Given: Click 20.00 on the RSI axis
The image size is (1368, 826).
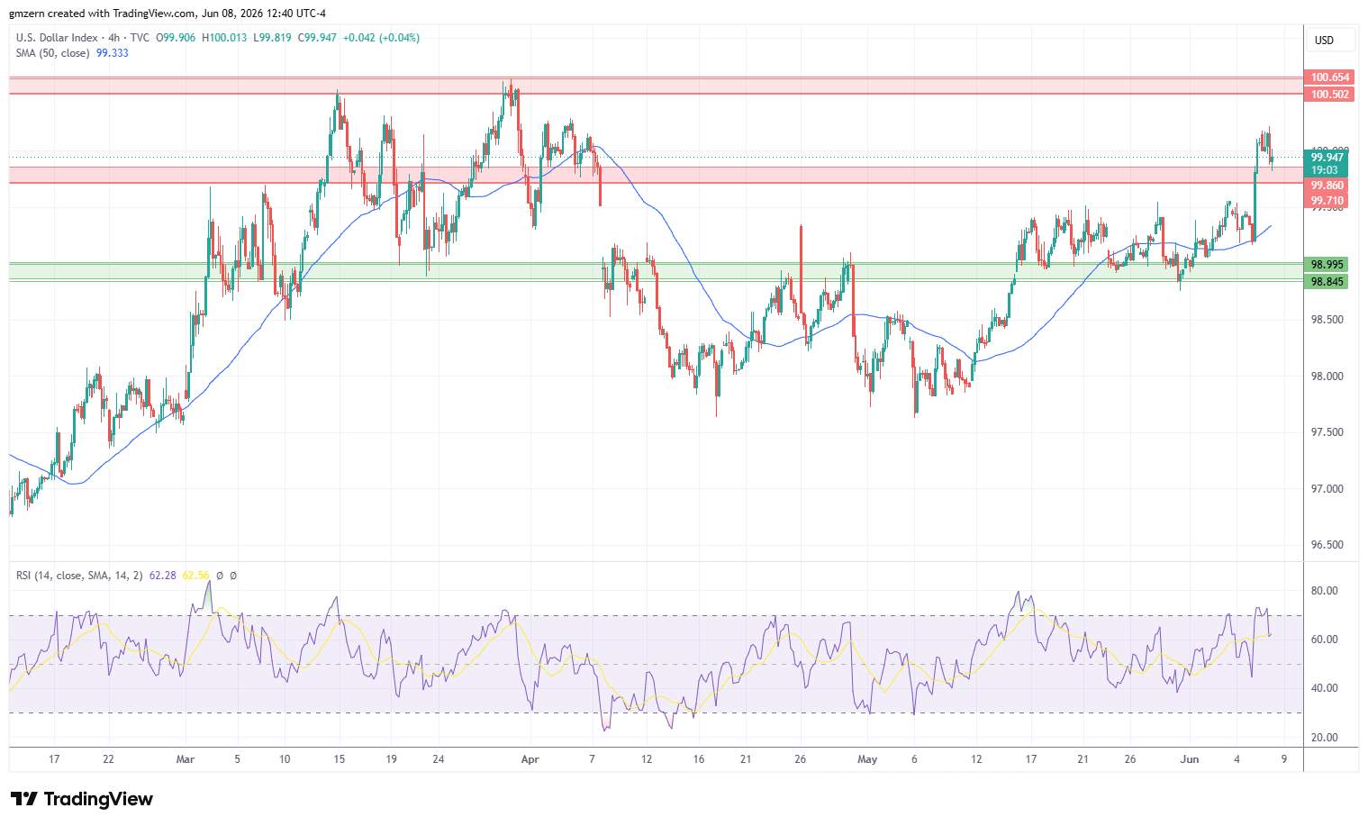Looking at the screenshot, I should pyautogui.click(x=1325, y=738).
